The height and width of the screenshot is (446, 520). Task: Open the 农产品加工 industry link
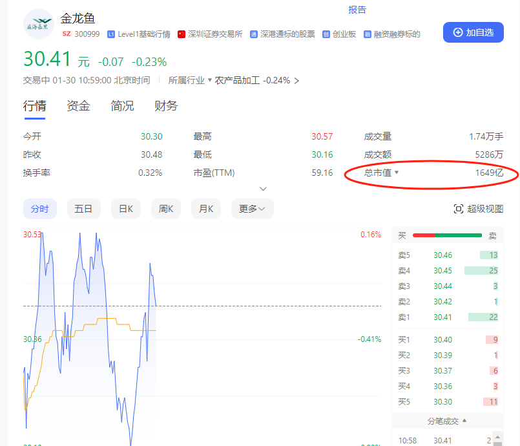click(237, 80)
